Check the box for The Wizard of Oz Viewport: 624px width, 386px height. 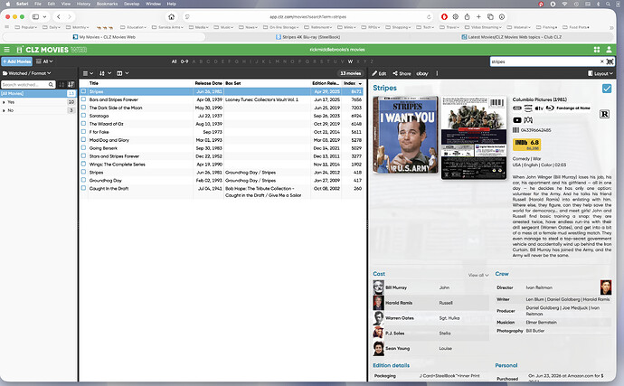click(83, 123)
